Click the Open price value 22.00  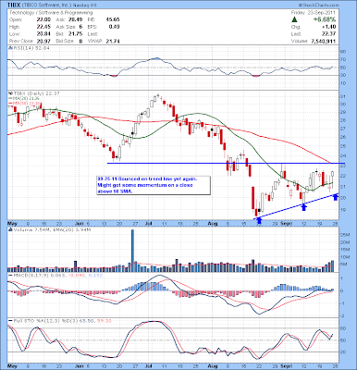[x=43, y=19]
